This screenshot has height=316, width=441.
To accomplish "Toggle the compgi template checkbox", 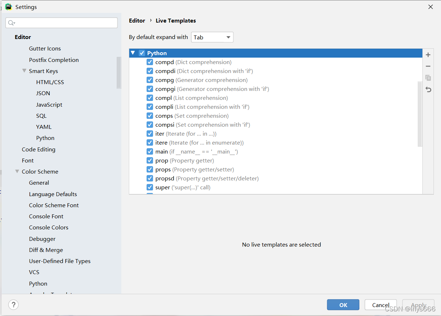I will [150, 89].
